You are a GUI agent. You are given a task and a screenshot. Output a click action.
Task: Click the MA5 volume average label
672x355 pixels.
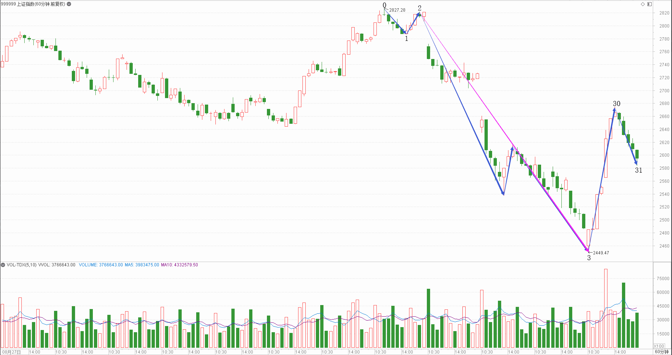pos(141,265)
